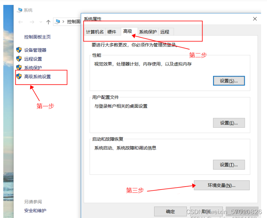Viewport: 267px width, 218px height.
Task: Confirm with the 确定 button
Action: (170, 211)
